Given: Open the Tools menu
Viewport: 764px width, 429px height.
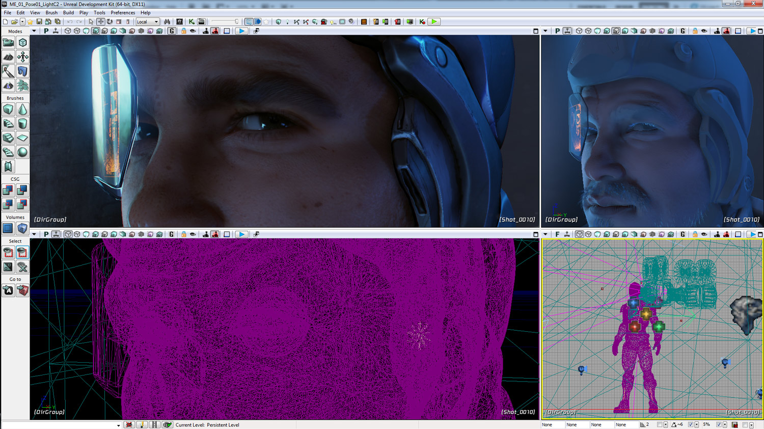Looking at the screenshot, I should click(99, 13).
